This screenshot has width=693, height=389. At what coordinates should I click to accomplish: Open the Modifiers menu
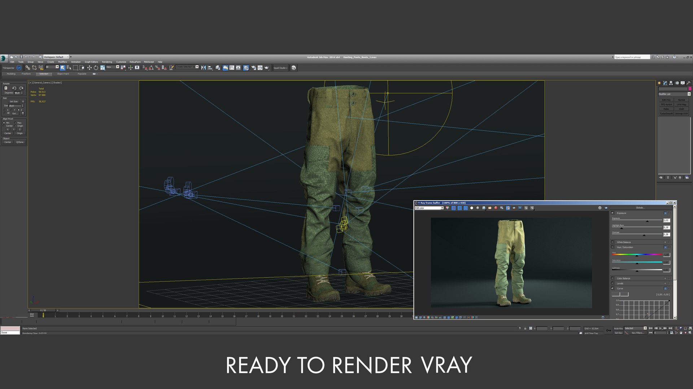[62, 62]
